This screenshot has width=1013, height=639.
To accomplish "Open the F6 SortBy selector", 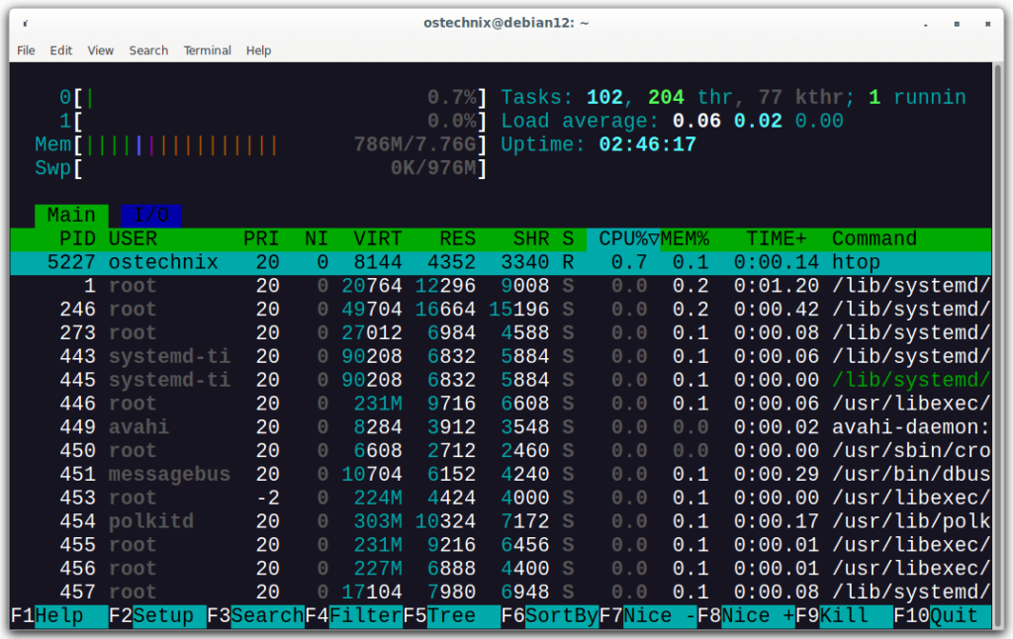I will pyautogui.click(x=550, y=615).
